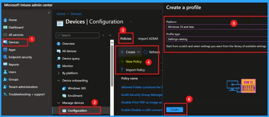The width and height of the screenshot is (269, 117).
Task: Open the Profile type Settings catalog dropdown
Action: (217, 39)
